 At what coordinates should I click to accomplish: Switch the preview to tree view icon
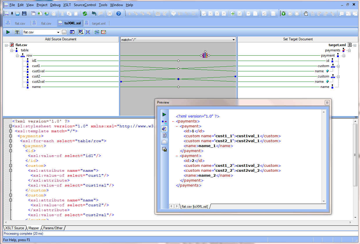tap(164, 122)
